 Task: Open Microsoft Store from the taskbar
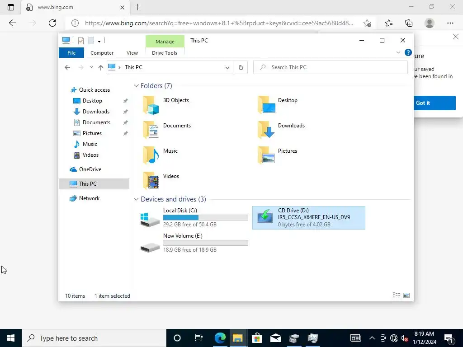coord(257,338)
